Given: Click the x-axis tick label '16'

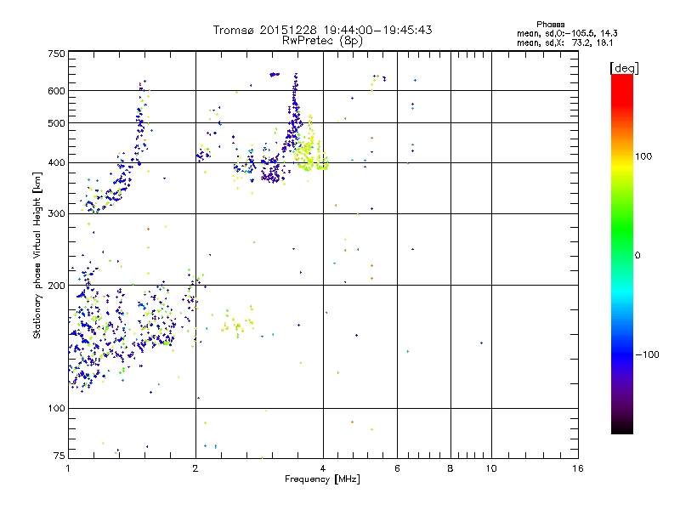Looking at the screenshot, I should pyautogui.click(x=578, y=468).
